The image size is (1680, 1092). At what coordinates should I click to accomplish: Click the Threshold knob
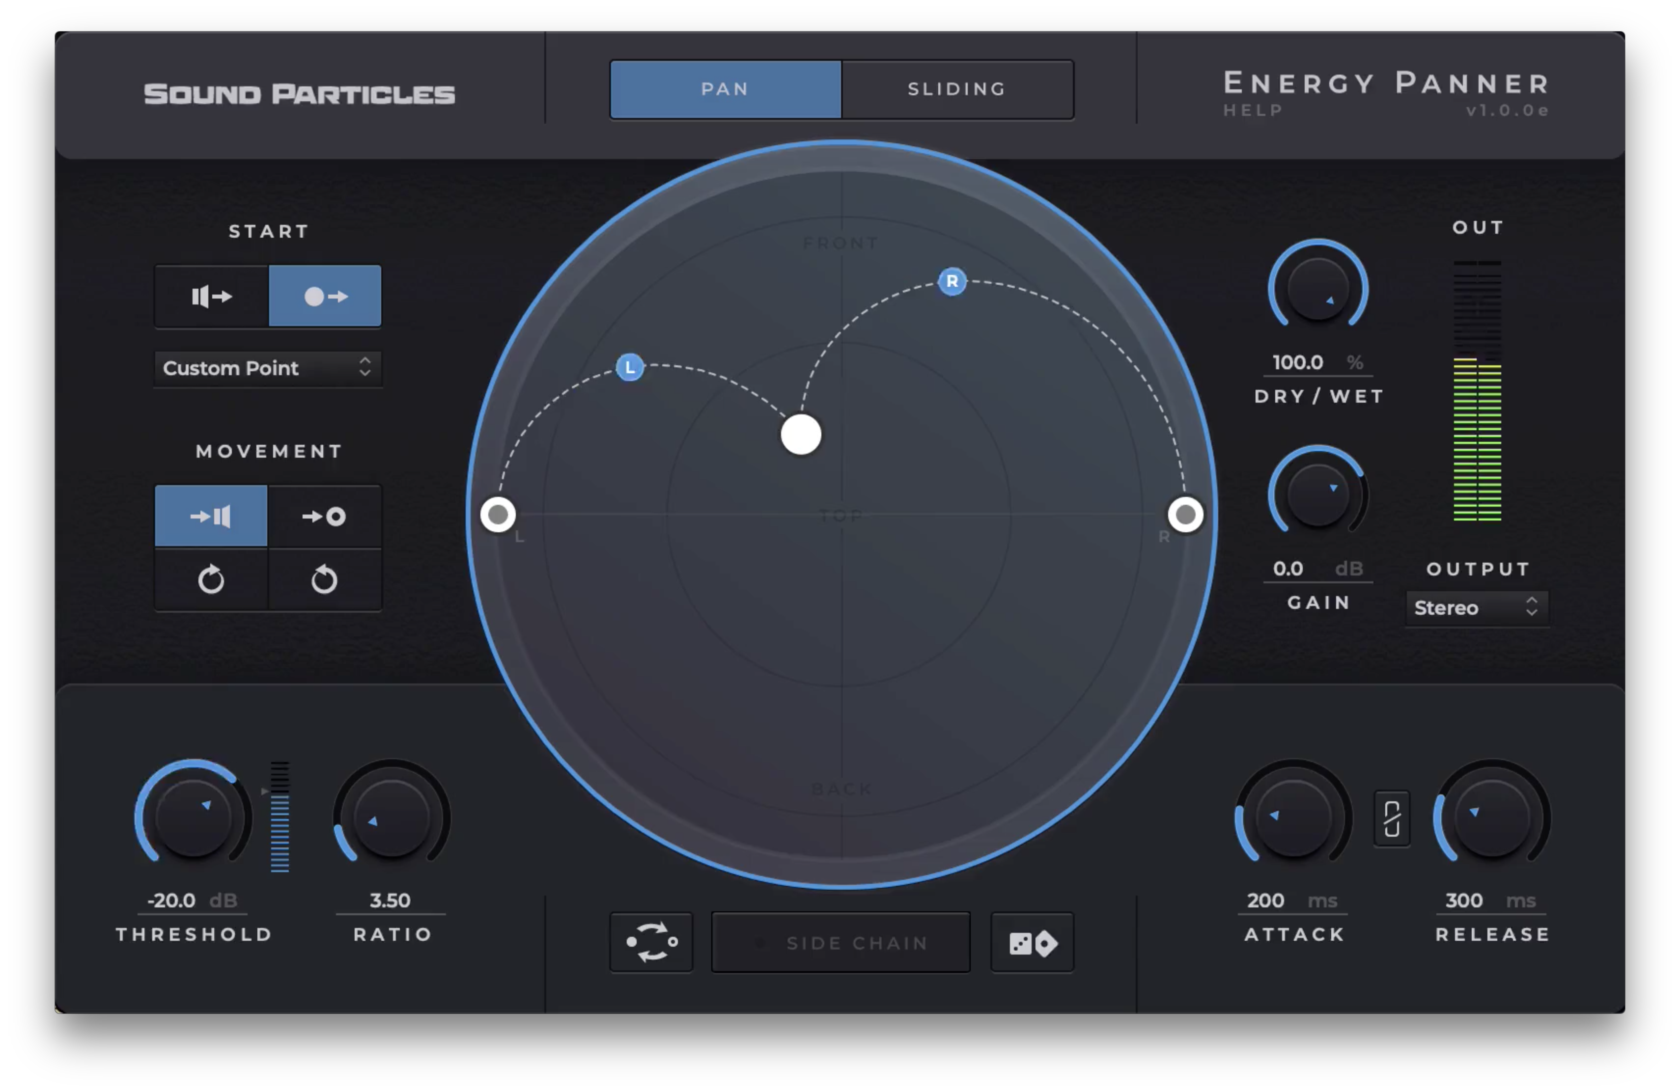point(193,819)
